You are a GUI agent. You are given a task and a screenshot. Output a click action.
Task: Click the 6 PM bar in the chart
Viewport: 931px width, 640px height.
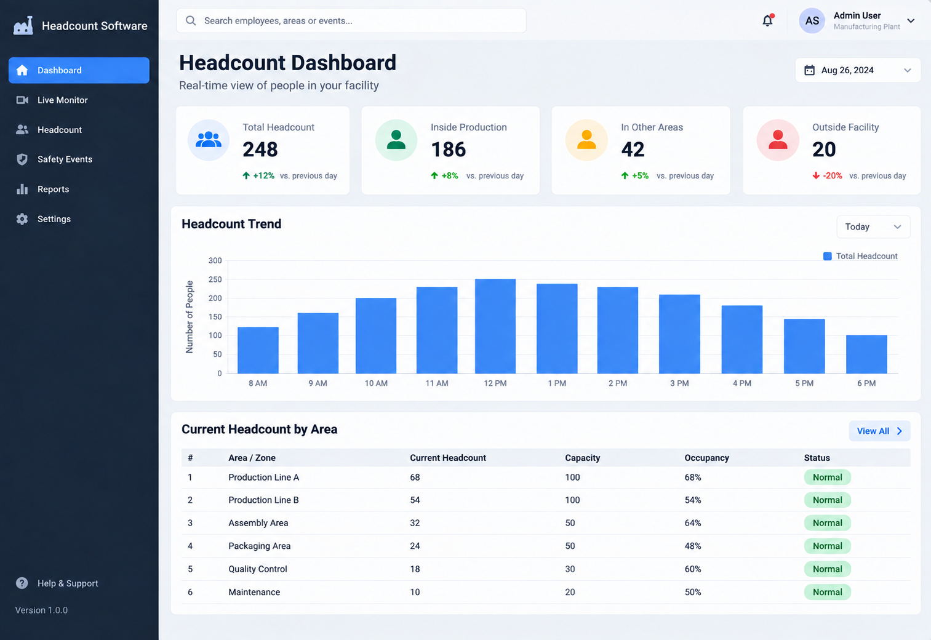coord(866,354)
